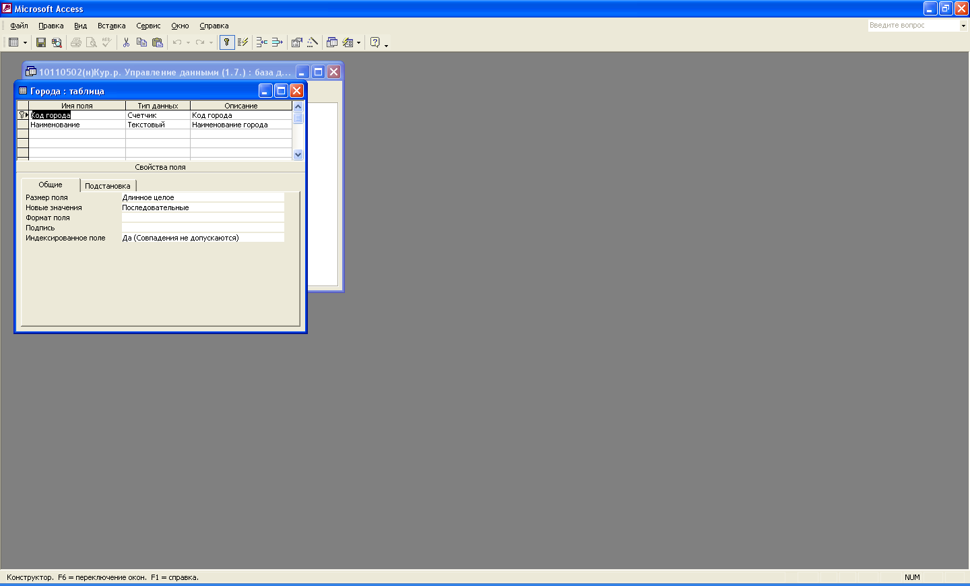
Task: Click the Cut scissors icon
Action: [x=126, y=42]
